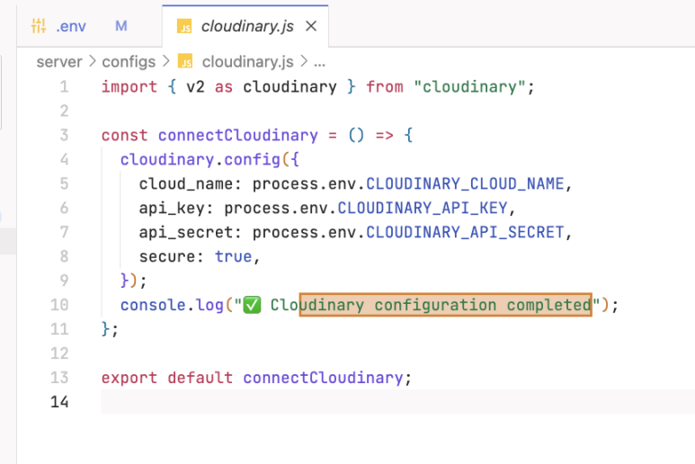
Task: Click the JS file icon in cloudinary.js tab
Action: click(x=184, y=26)
